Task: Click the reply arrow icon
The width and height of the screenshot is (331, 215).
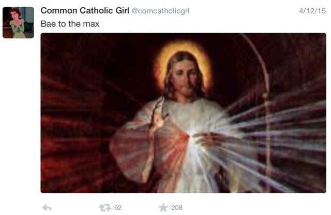Action: 47,208
